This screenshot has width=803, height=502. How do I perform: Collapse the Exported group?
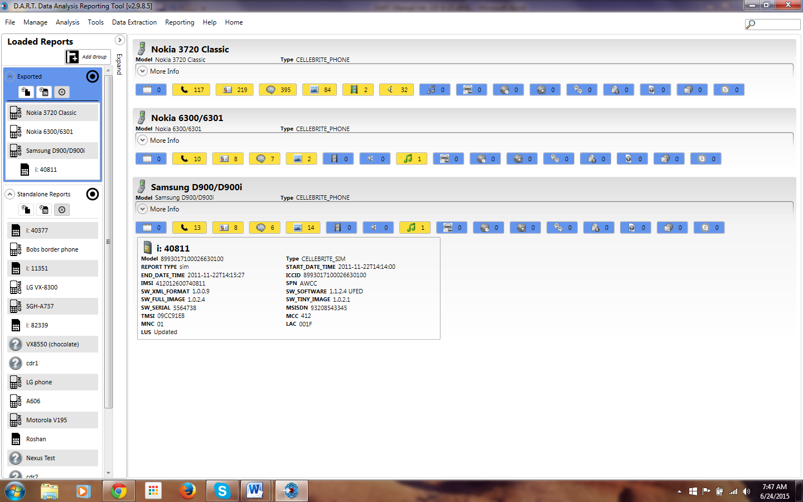(10, 76)
